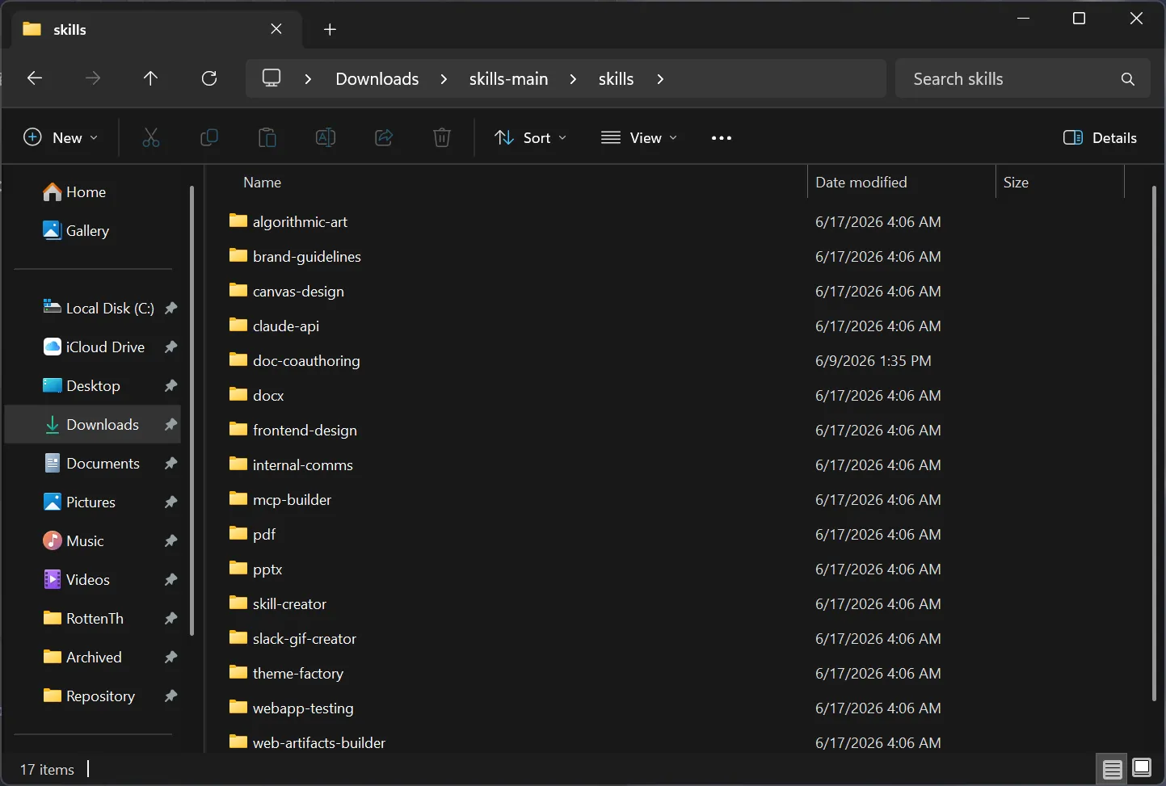The width and height of the screenshot is (1166, 786).
Task: Sort by the Name column header
Action: click(263, 183)
